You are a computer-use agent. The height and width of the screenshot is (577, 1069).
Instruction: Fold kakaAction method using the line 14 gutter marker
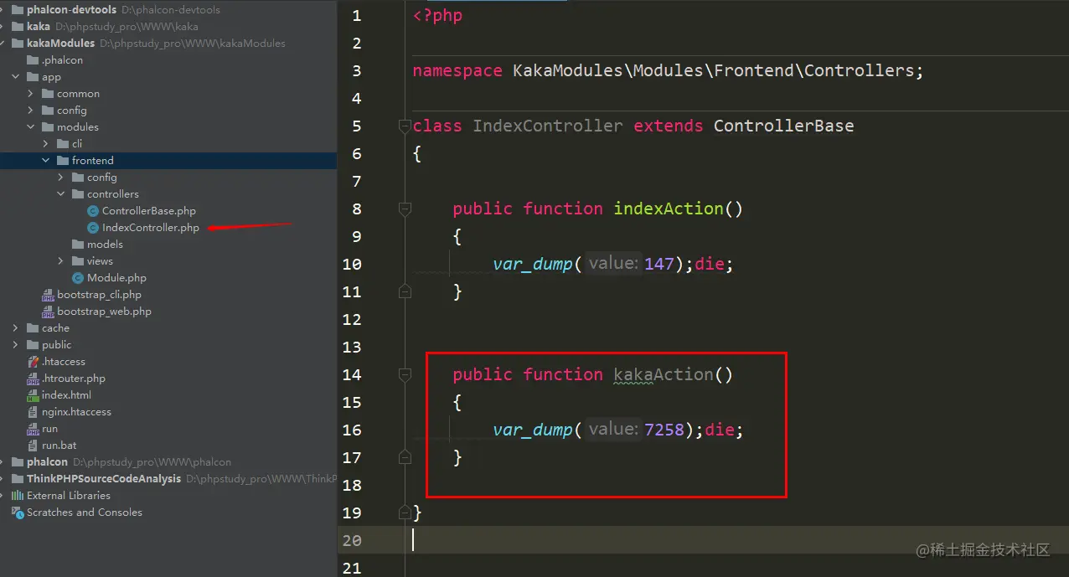pos(405,374)
